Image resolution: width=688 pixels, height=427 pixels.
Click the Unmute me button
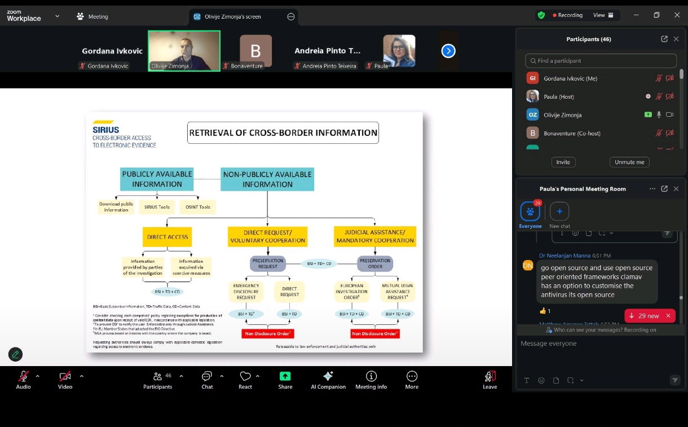point(629,162)
